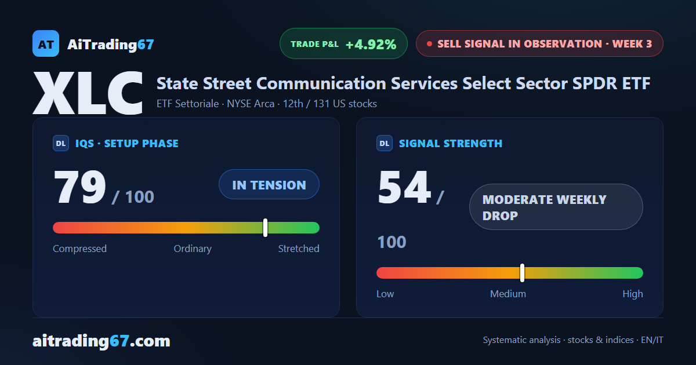Click the Medium label under the signal gauge
Image resolution: width=696 pixels, height=365 pixels.
(508, 294)
